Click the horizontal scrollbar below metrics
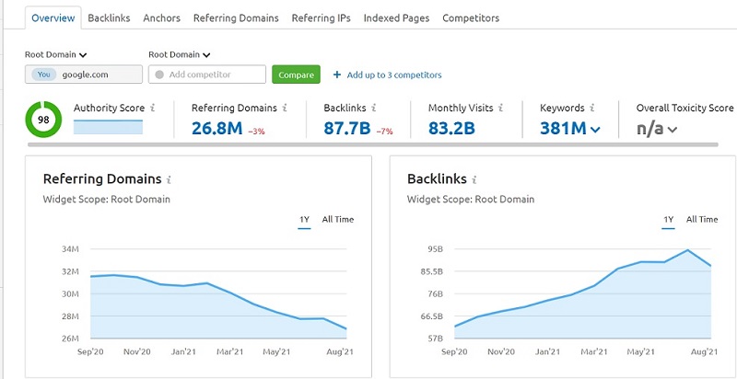 [x=373, y=144]
